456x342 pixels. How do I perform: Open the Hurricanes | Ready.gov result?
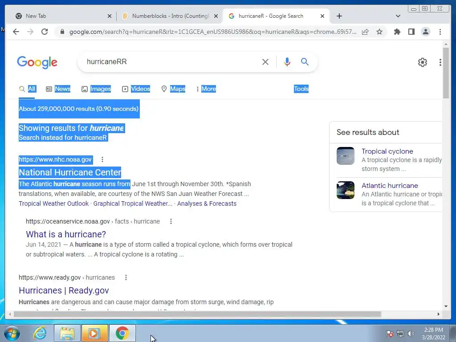pos(64,290)
